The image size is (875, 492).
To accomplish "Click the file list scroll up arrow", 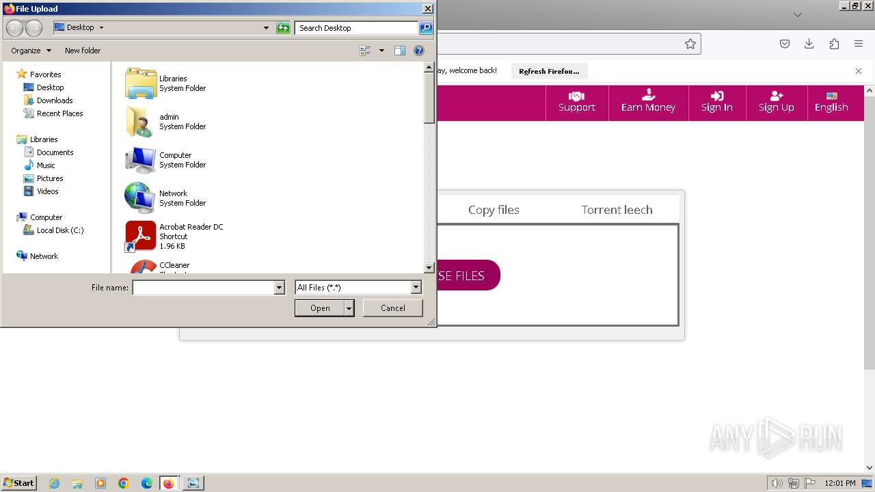I will click(x=429, y=68).
